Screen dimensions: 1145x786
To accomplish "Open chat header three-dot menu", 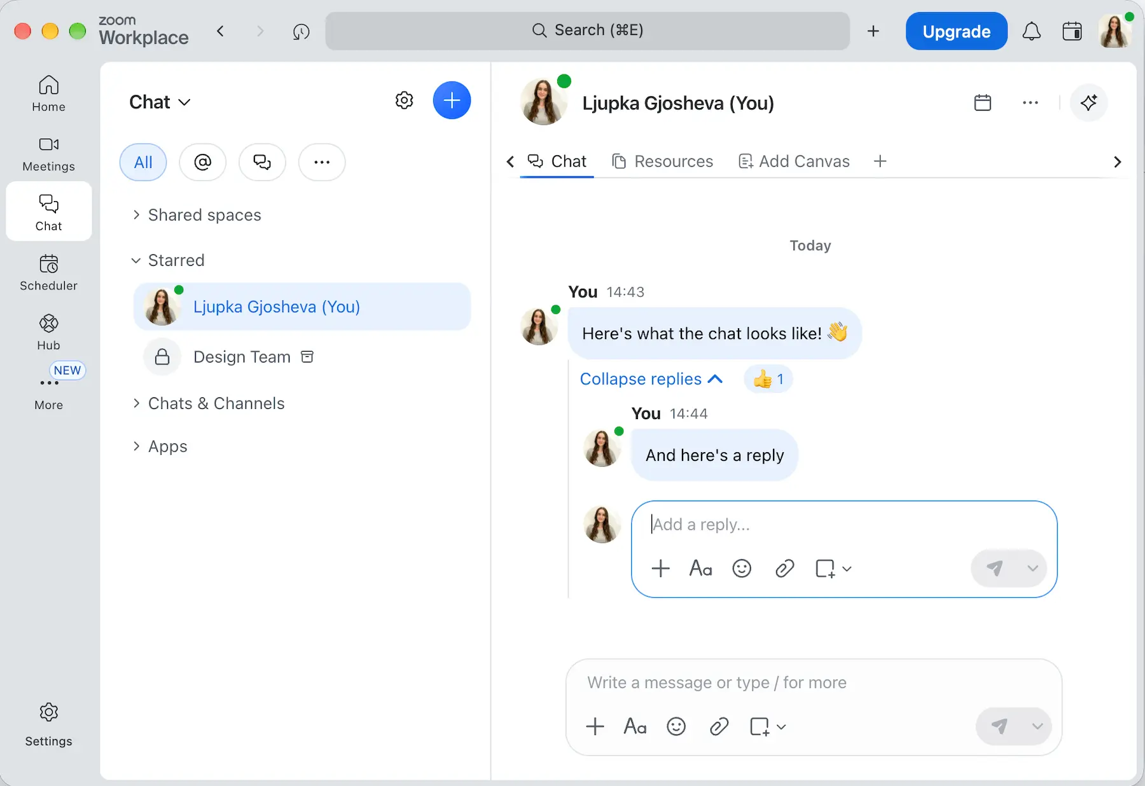I will (x=1030, y=102).
